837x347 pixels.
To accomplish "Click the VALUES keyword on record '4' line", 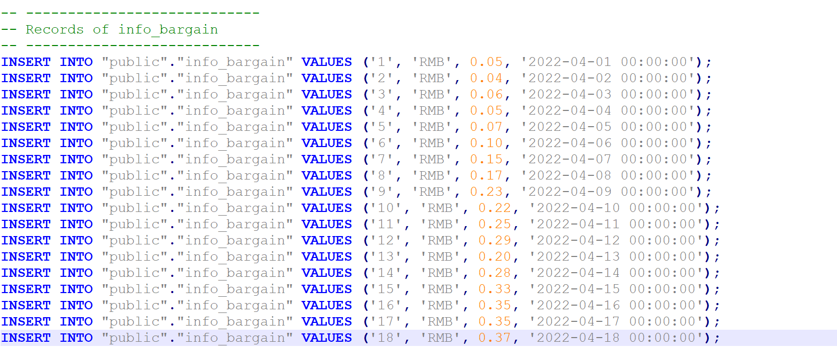I will pos(327,110).
